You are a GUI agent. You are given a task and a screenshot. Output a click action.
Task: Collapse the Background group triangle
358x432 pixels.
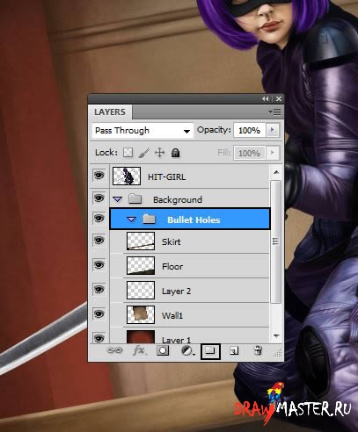[118, 199]
